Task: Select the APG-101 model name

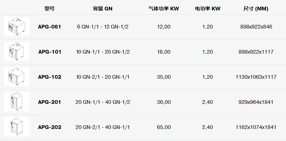Action: (50, 52)
